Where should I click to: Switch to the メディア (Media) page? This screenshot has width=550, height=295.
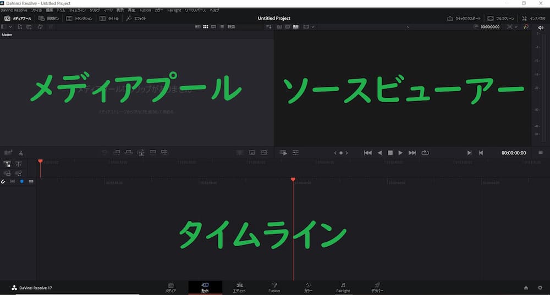point(171,288)
